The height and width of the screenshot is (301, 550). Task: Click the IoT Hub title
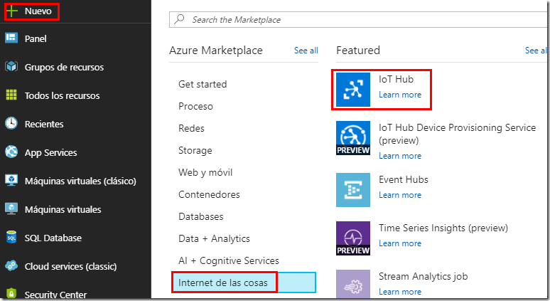(x=396, y=80)
